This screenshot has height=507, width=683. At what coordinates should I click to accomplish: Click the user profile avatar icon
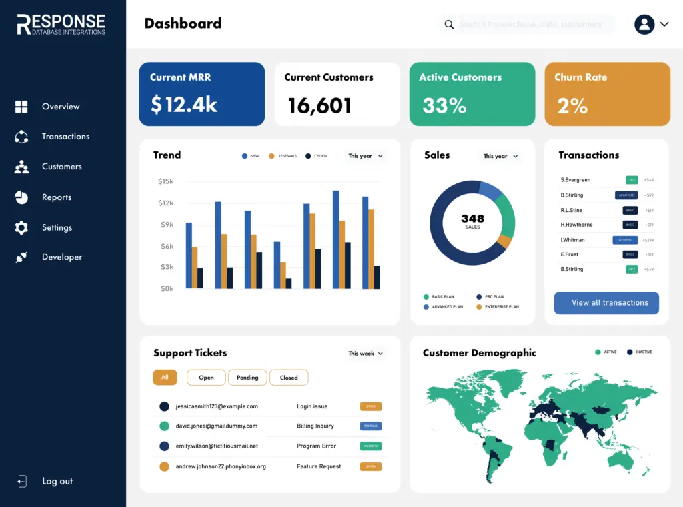point(644,25)
